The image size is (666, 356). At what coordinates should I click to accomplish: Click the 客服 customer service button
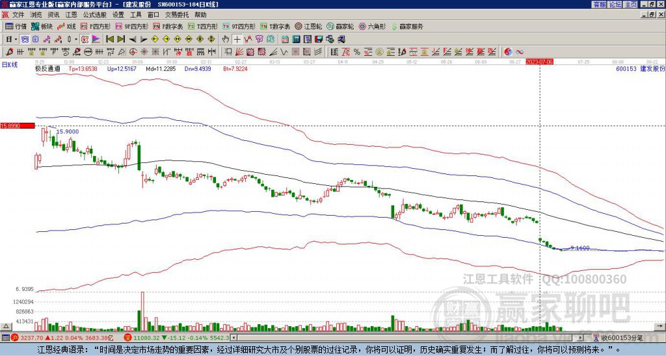tap(599, 5)
